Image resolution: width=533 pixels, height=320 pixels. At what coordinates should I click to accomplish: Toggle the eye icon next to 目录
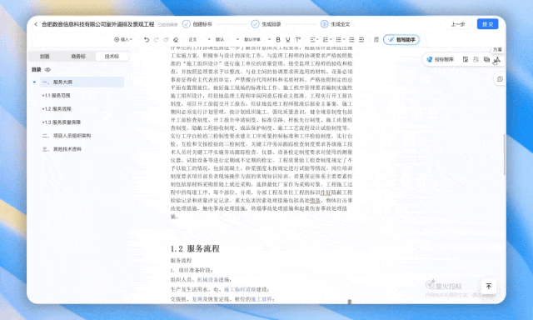tap(48, 70)
